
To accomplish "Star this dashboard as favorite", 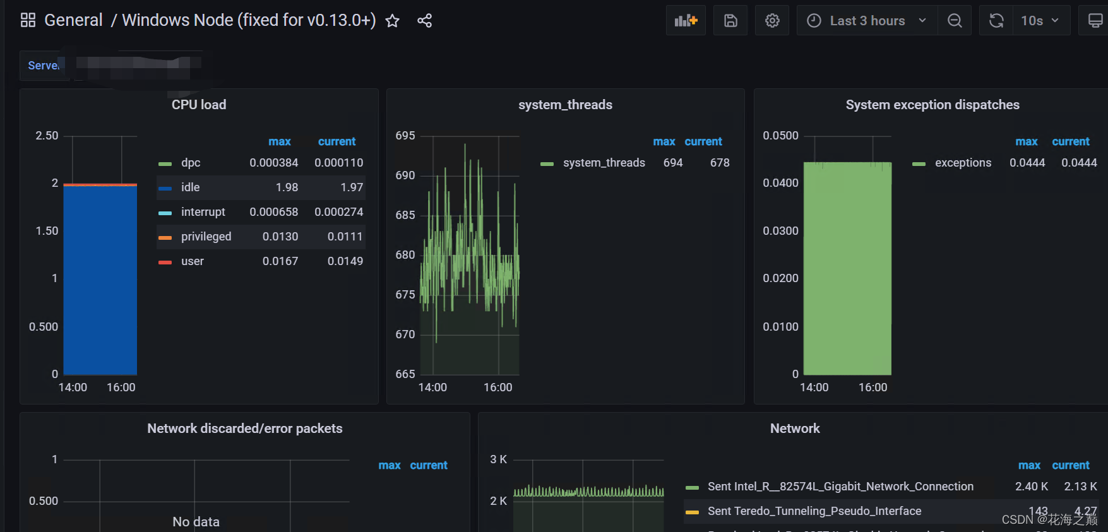I will click(x=393, y=21).
